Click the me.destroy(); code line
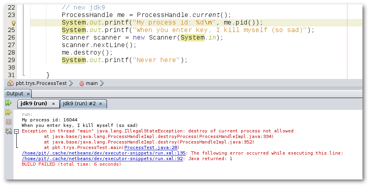The height and width of the screenshot is (187, 370). (87, 52)
